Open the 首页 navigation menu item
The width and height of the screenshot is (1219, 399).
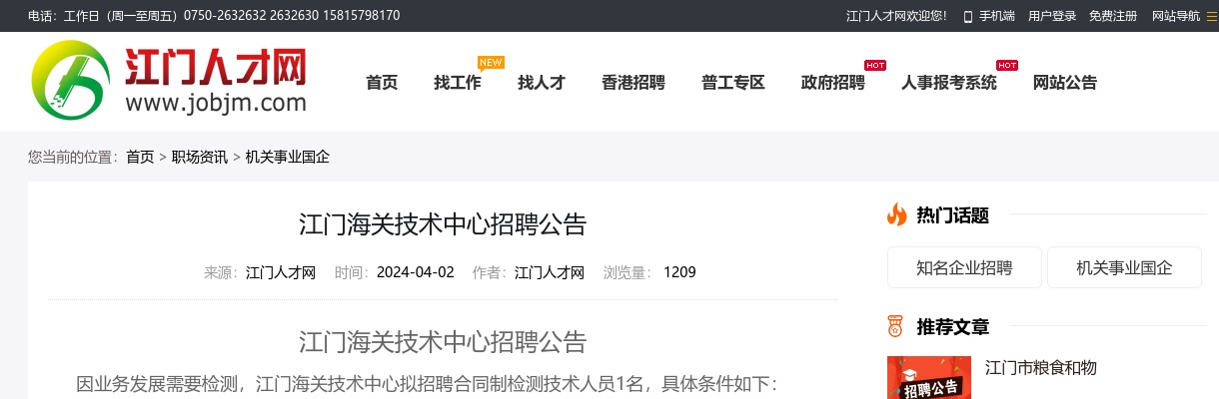click(382, 83)
